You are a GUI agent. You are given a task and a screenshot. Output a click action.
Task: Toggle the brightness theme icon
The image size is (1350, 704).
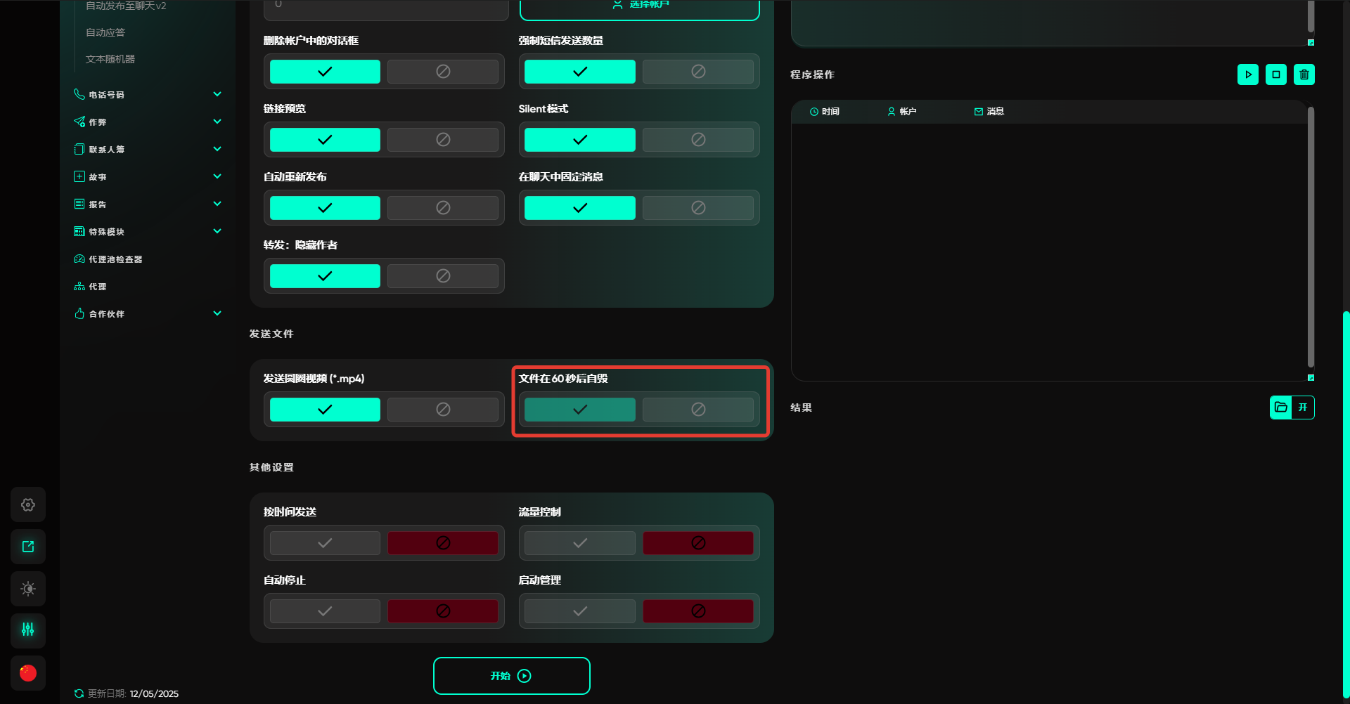coord(28,589)
